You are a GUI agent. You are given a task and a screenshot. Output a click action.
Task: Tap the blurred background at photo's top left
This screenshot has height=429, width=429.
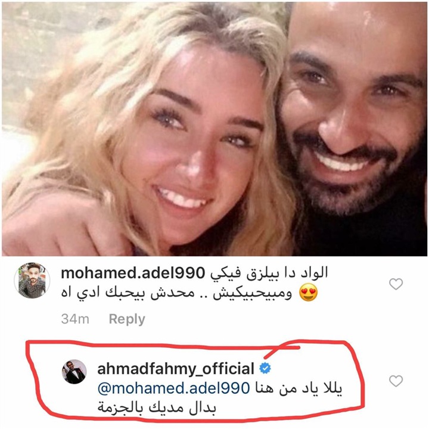click(41, 41)
